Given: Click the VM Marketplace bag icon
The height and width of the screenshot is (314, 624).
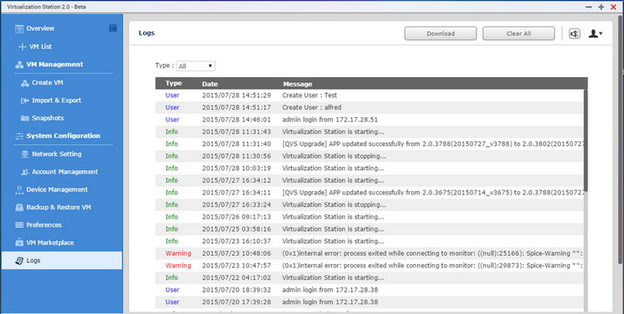Looking at the screenshot, I should click(19, 243).
